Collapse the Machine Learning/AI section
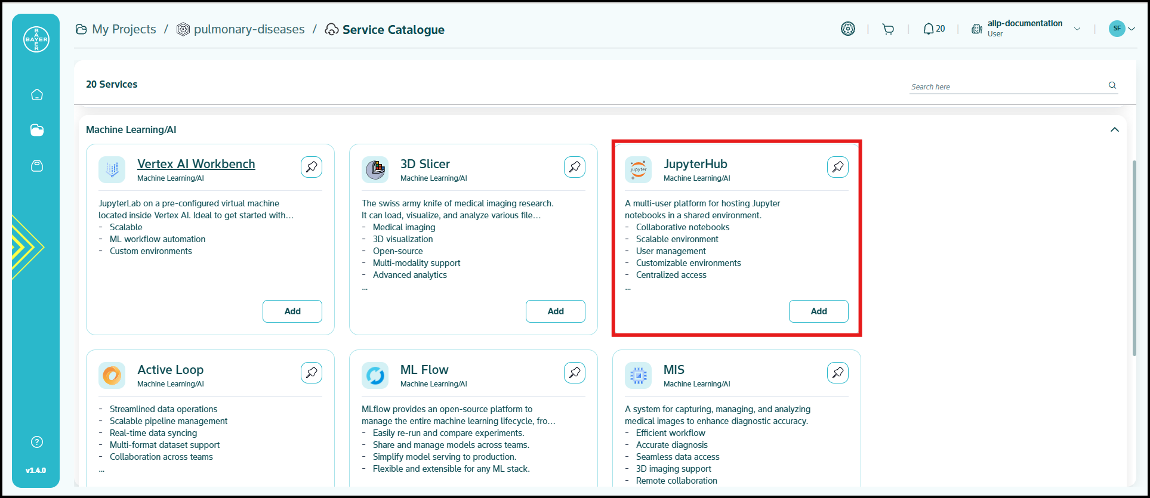The width and height of the screenshot is (1150, 498). click(x=1114, y=130)
